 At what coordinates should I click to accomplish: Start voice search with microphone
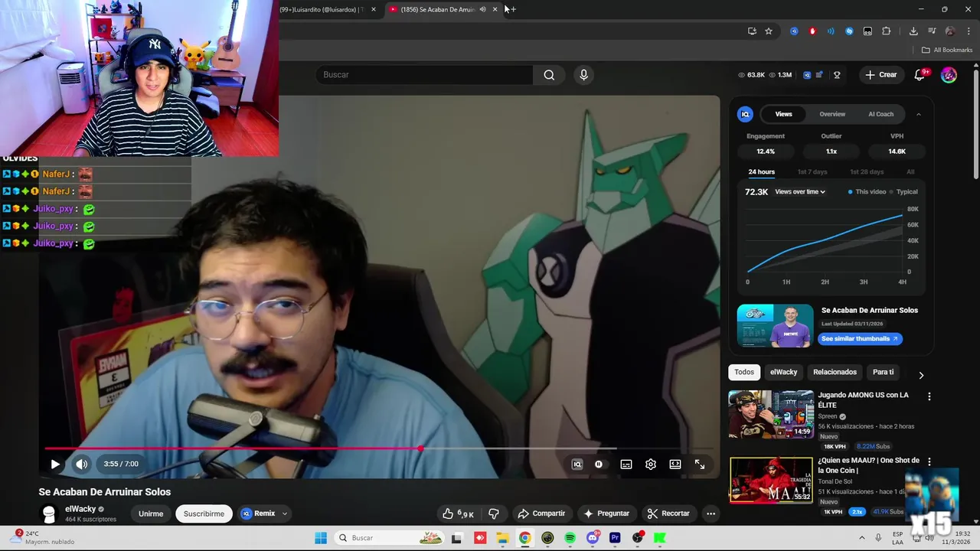[583, 74]
